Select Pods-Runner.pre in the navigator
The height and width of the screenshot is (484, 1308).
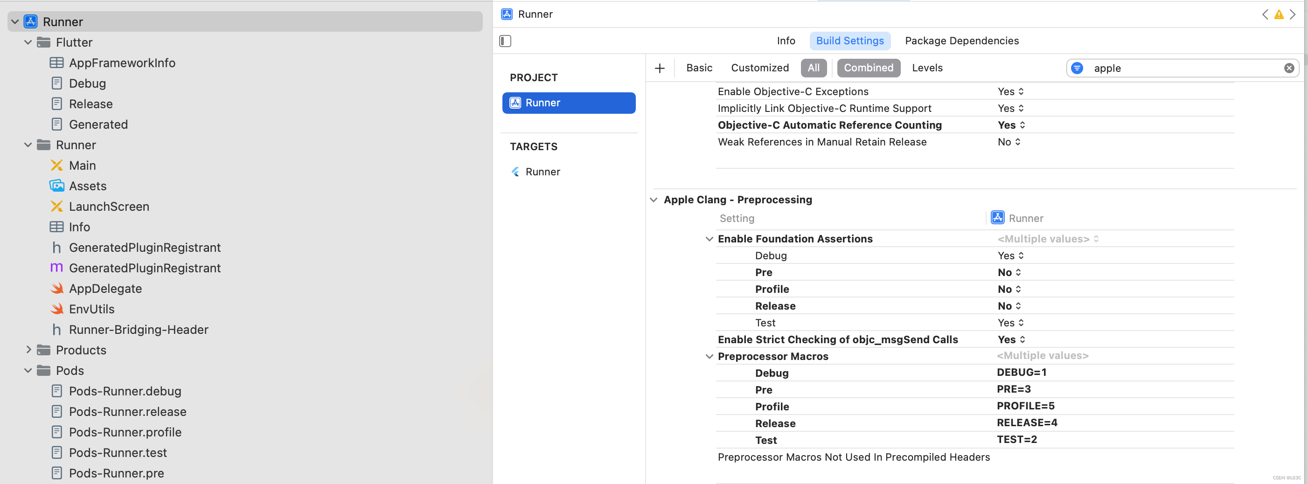tap(116, 473)
